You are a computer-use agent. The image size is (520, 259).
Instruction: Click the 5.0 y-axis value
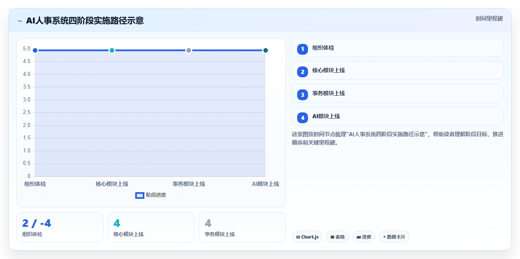point(27,49)
